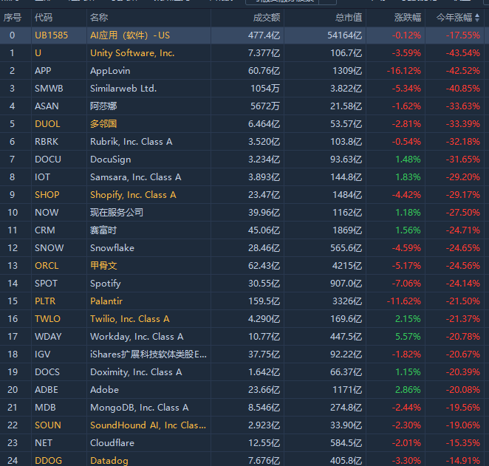
Task: Click the 序号 column header
Action: pos(13,18)
